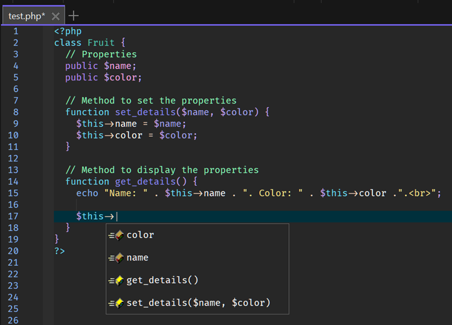The height and width of the screenshot is (325, 452).
Task: Click class closing brace on line 19
Action: pos(57,239)
